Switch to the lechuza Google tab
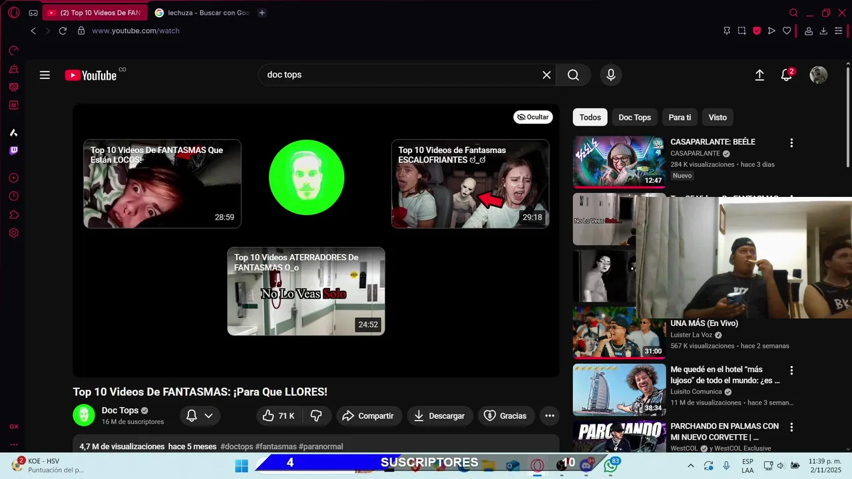The height and width of the screenshot is (479, 852). coord(202,13)
